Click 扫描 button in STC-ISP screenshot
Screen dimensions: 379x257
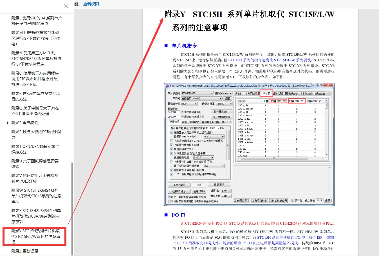tap(228, 99)
